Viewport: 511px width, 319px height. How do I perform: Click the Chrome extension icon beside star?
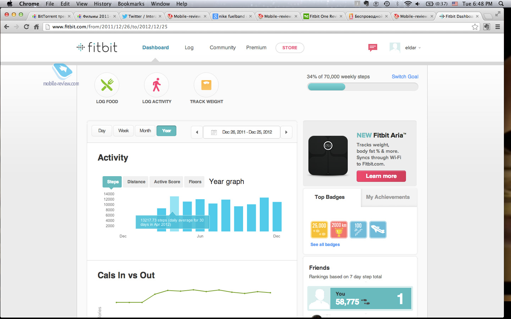tap(487, 27)
